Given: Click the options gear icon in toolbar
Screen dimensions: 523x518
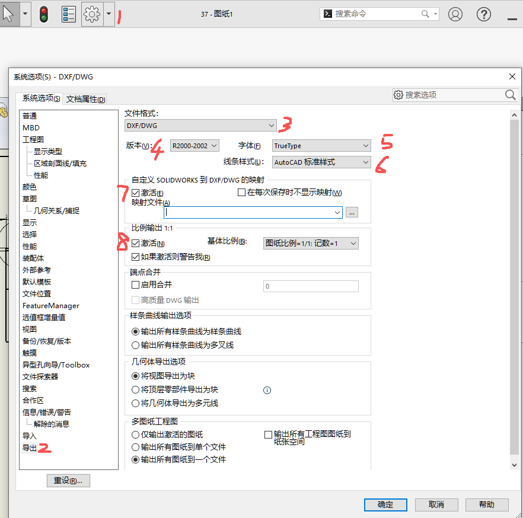Looking at the screenshot, I should 92,14.
